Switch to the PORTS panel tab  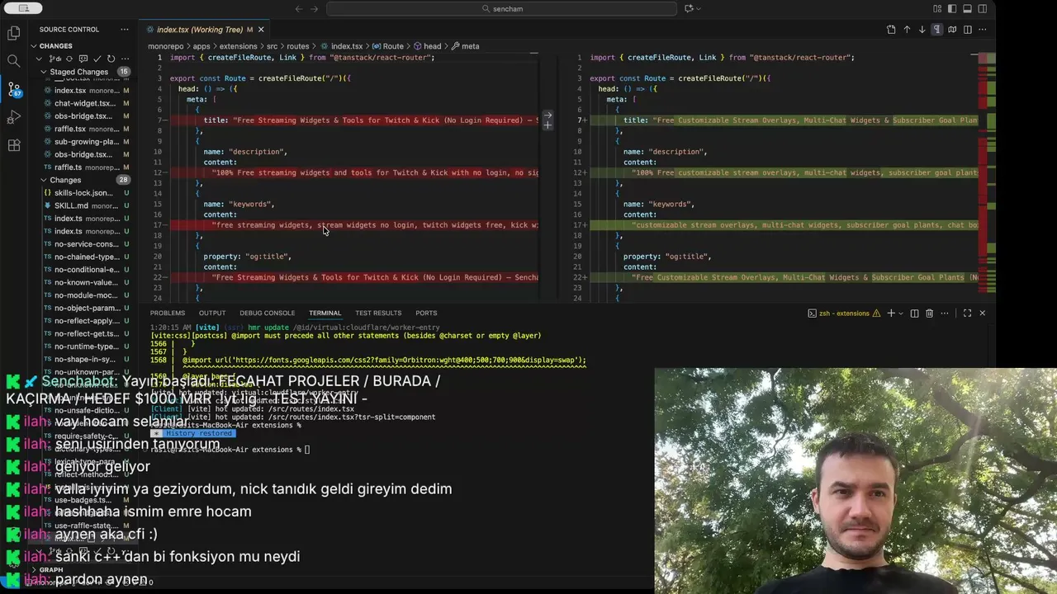pyautogui.click(x=426, y=313)
